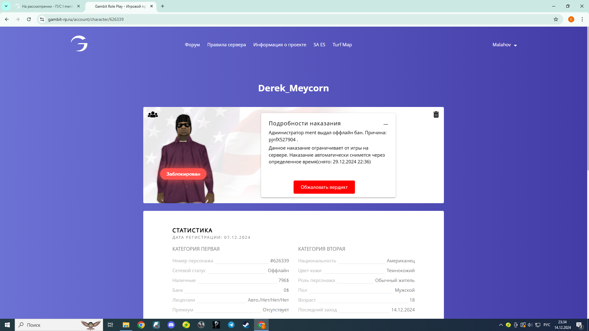Open the Turf Map link
This screenshot has height=331, width=589.
coord(342,45)
